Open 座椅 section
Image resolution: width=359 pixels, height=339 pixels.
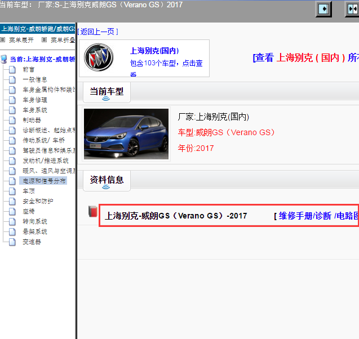point(29,211)
